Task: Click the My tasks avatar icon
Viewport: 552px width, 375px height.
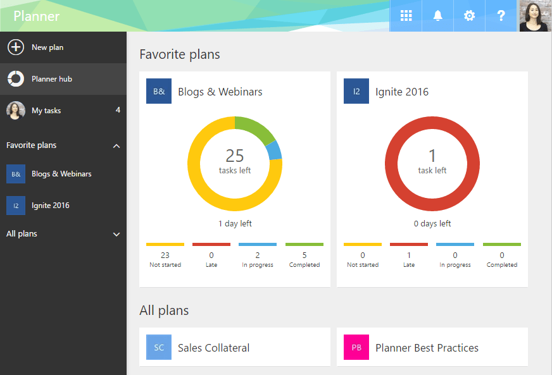Action: tap(16, 111)
